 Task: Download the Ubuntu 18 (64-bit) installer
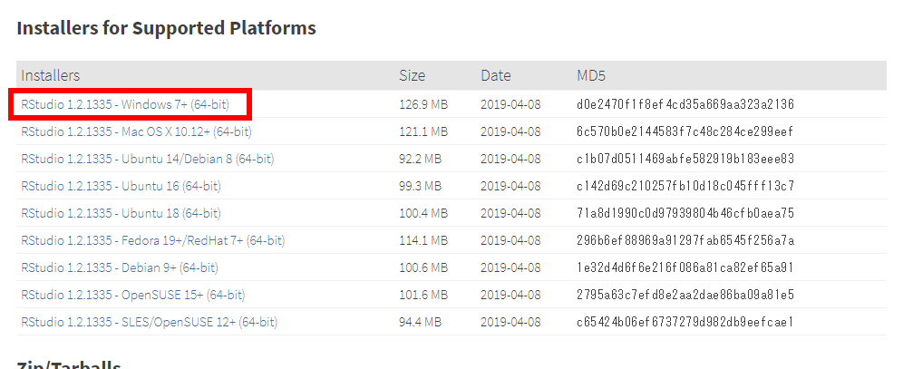121,213
